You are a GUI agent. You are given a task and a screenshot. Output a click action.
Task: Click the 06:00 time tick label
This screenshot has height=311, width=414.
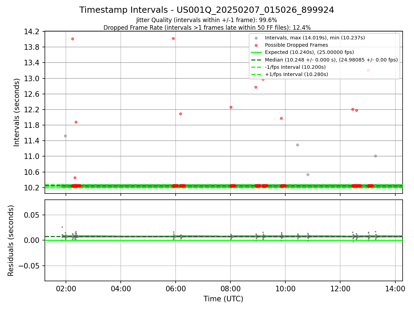pyautogui.click(x=176, y=289)
